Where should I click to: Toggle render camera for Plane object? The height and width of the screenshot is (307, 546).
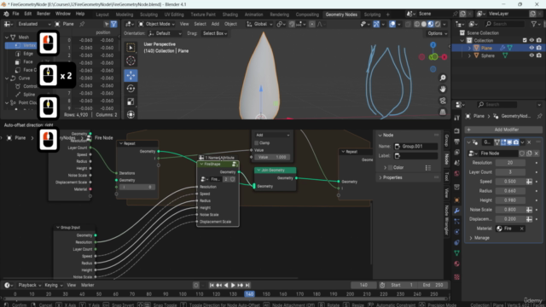click(539, 48)
